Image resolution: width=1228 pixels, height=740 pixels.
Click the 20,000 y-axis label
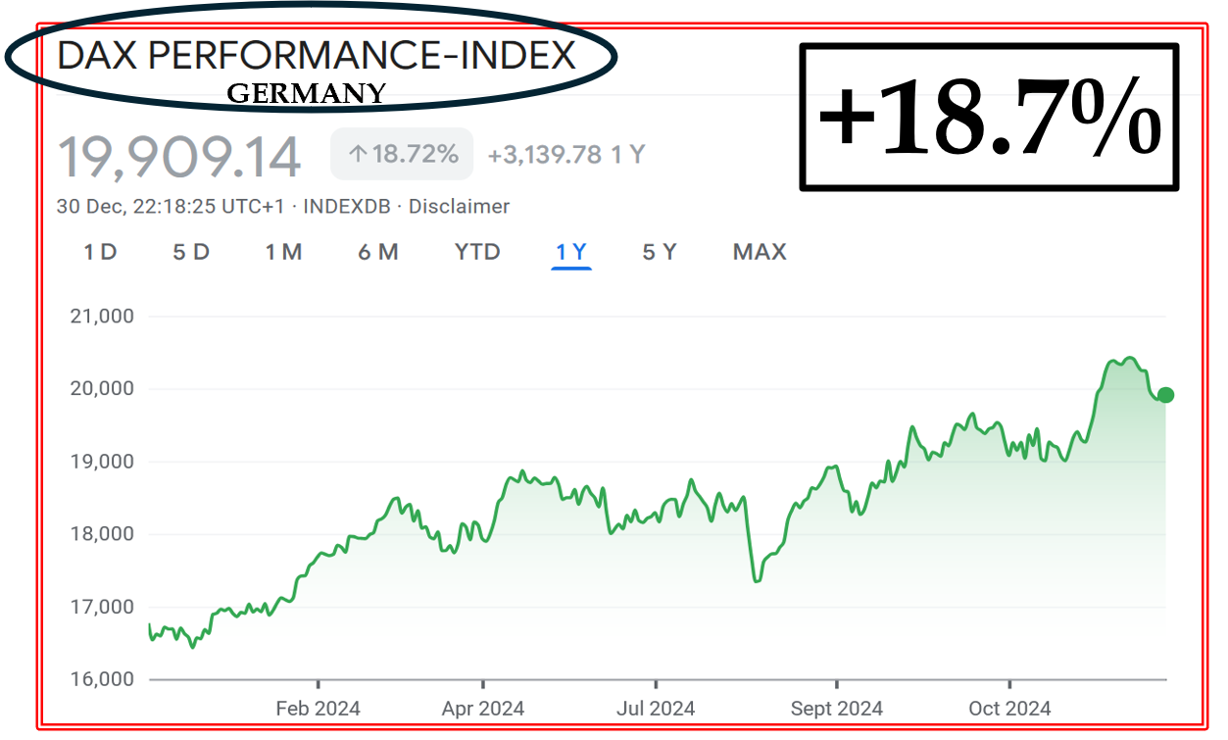tap(103, 389)
